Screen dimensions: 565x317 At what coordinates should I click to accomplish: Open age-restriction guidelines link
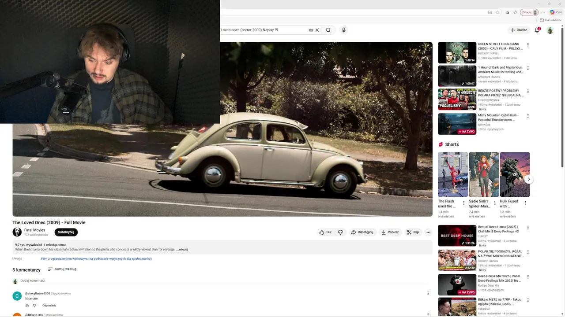96,259
